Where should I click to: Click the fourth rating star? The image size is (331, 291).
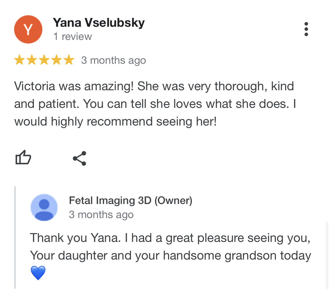coord(56,60)
